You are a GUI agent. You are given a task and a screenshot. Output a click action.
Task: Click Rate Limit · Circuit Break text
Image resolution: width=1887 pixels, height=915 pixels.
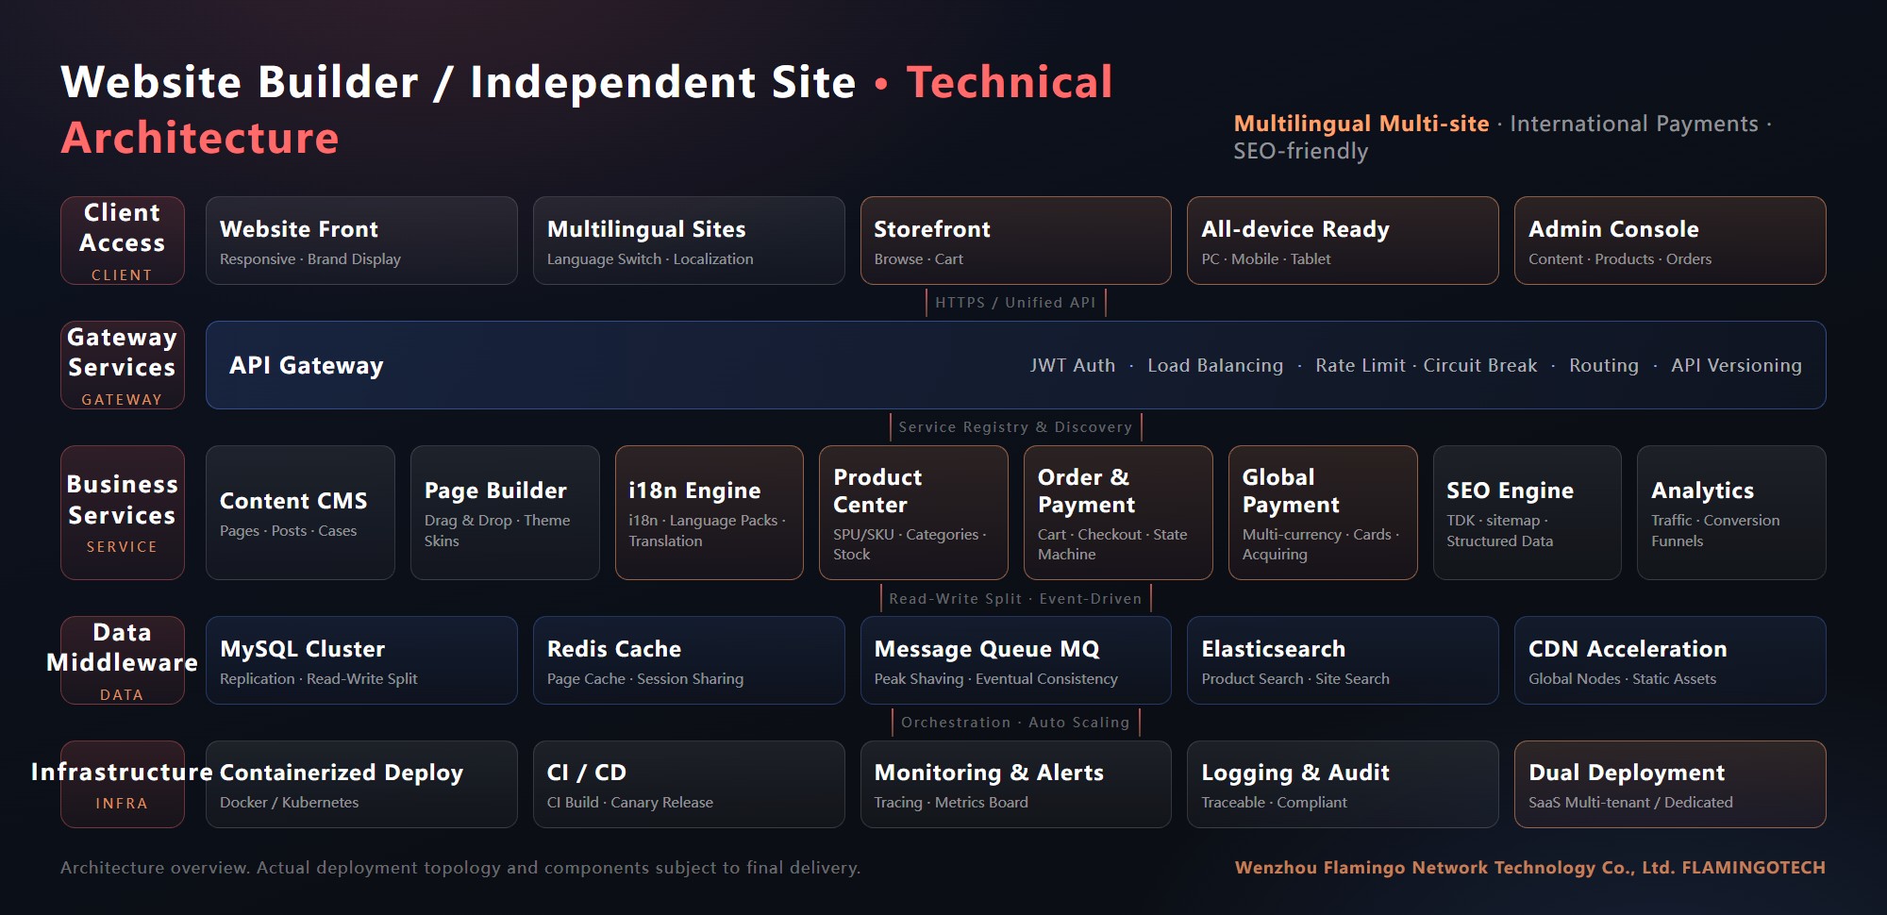pyautogui.click(x=1427, y=365)
